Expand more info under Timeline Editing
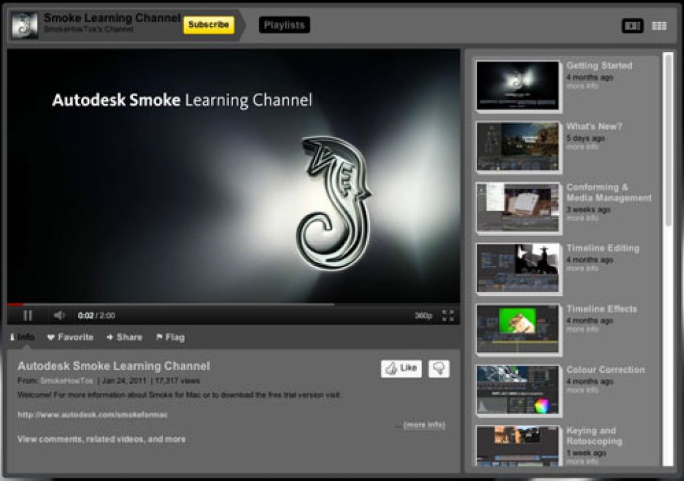 click(582, 269)
